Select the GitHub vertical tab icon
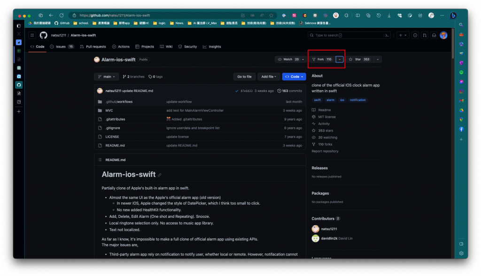 tap(19, 85)
